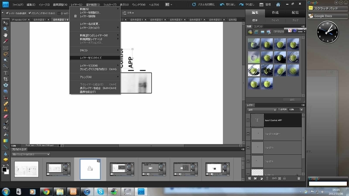
Task: Open the layer blend mode dropdown
Action: click(262, 110)
